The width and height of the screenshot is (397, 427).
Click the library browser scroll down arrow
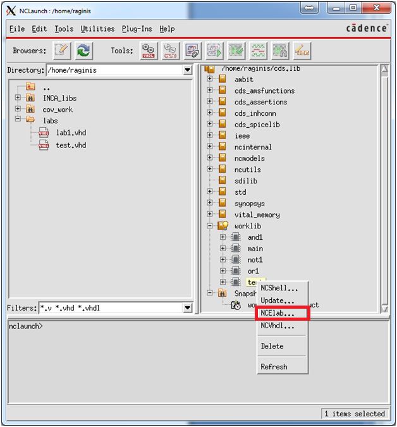pyautogui.click(x=384, y=309)
